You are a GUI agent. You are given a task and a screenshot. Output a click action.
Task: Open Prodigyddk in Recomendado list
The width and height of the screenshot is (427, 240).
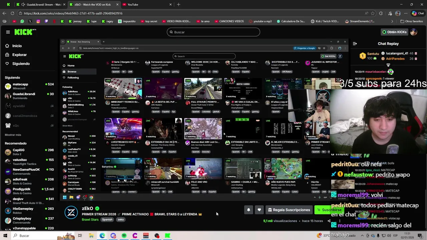pos(29,191)
